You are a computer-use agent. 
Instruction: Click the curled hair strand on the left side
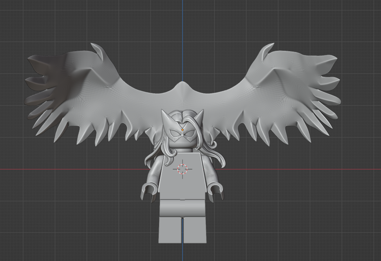coord(152,158)
